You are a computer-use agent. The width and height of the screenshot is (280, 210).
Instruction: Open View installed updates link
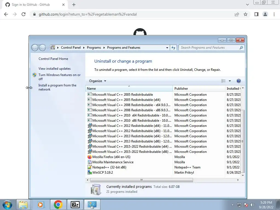point(54,69)
